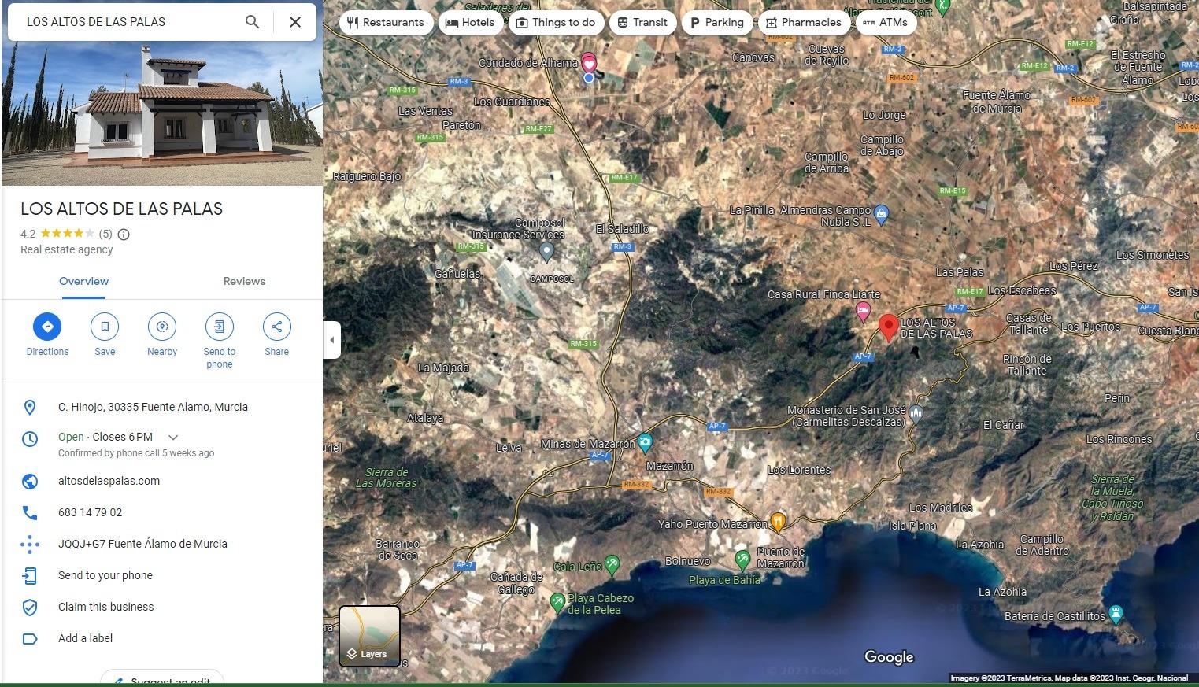The image size is (1199, 687).
Task: Collapse the side panel arrow
Action: click(x=332, y=340)
